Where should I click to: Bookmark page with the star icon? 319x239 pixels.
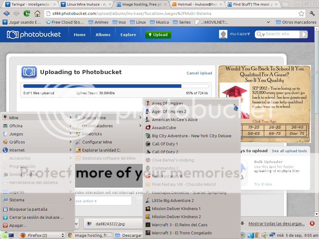pos(301,14)
